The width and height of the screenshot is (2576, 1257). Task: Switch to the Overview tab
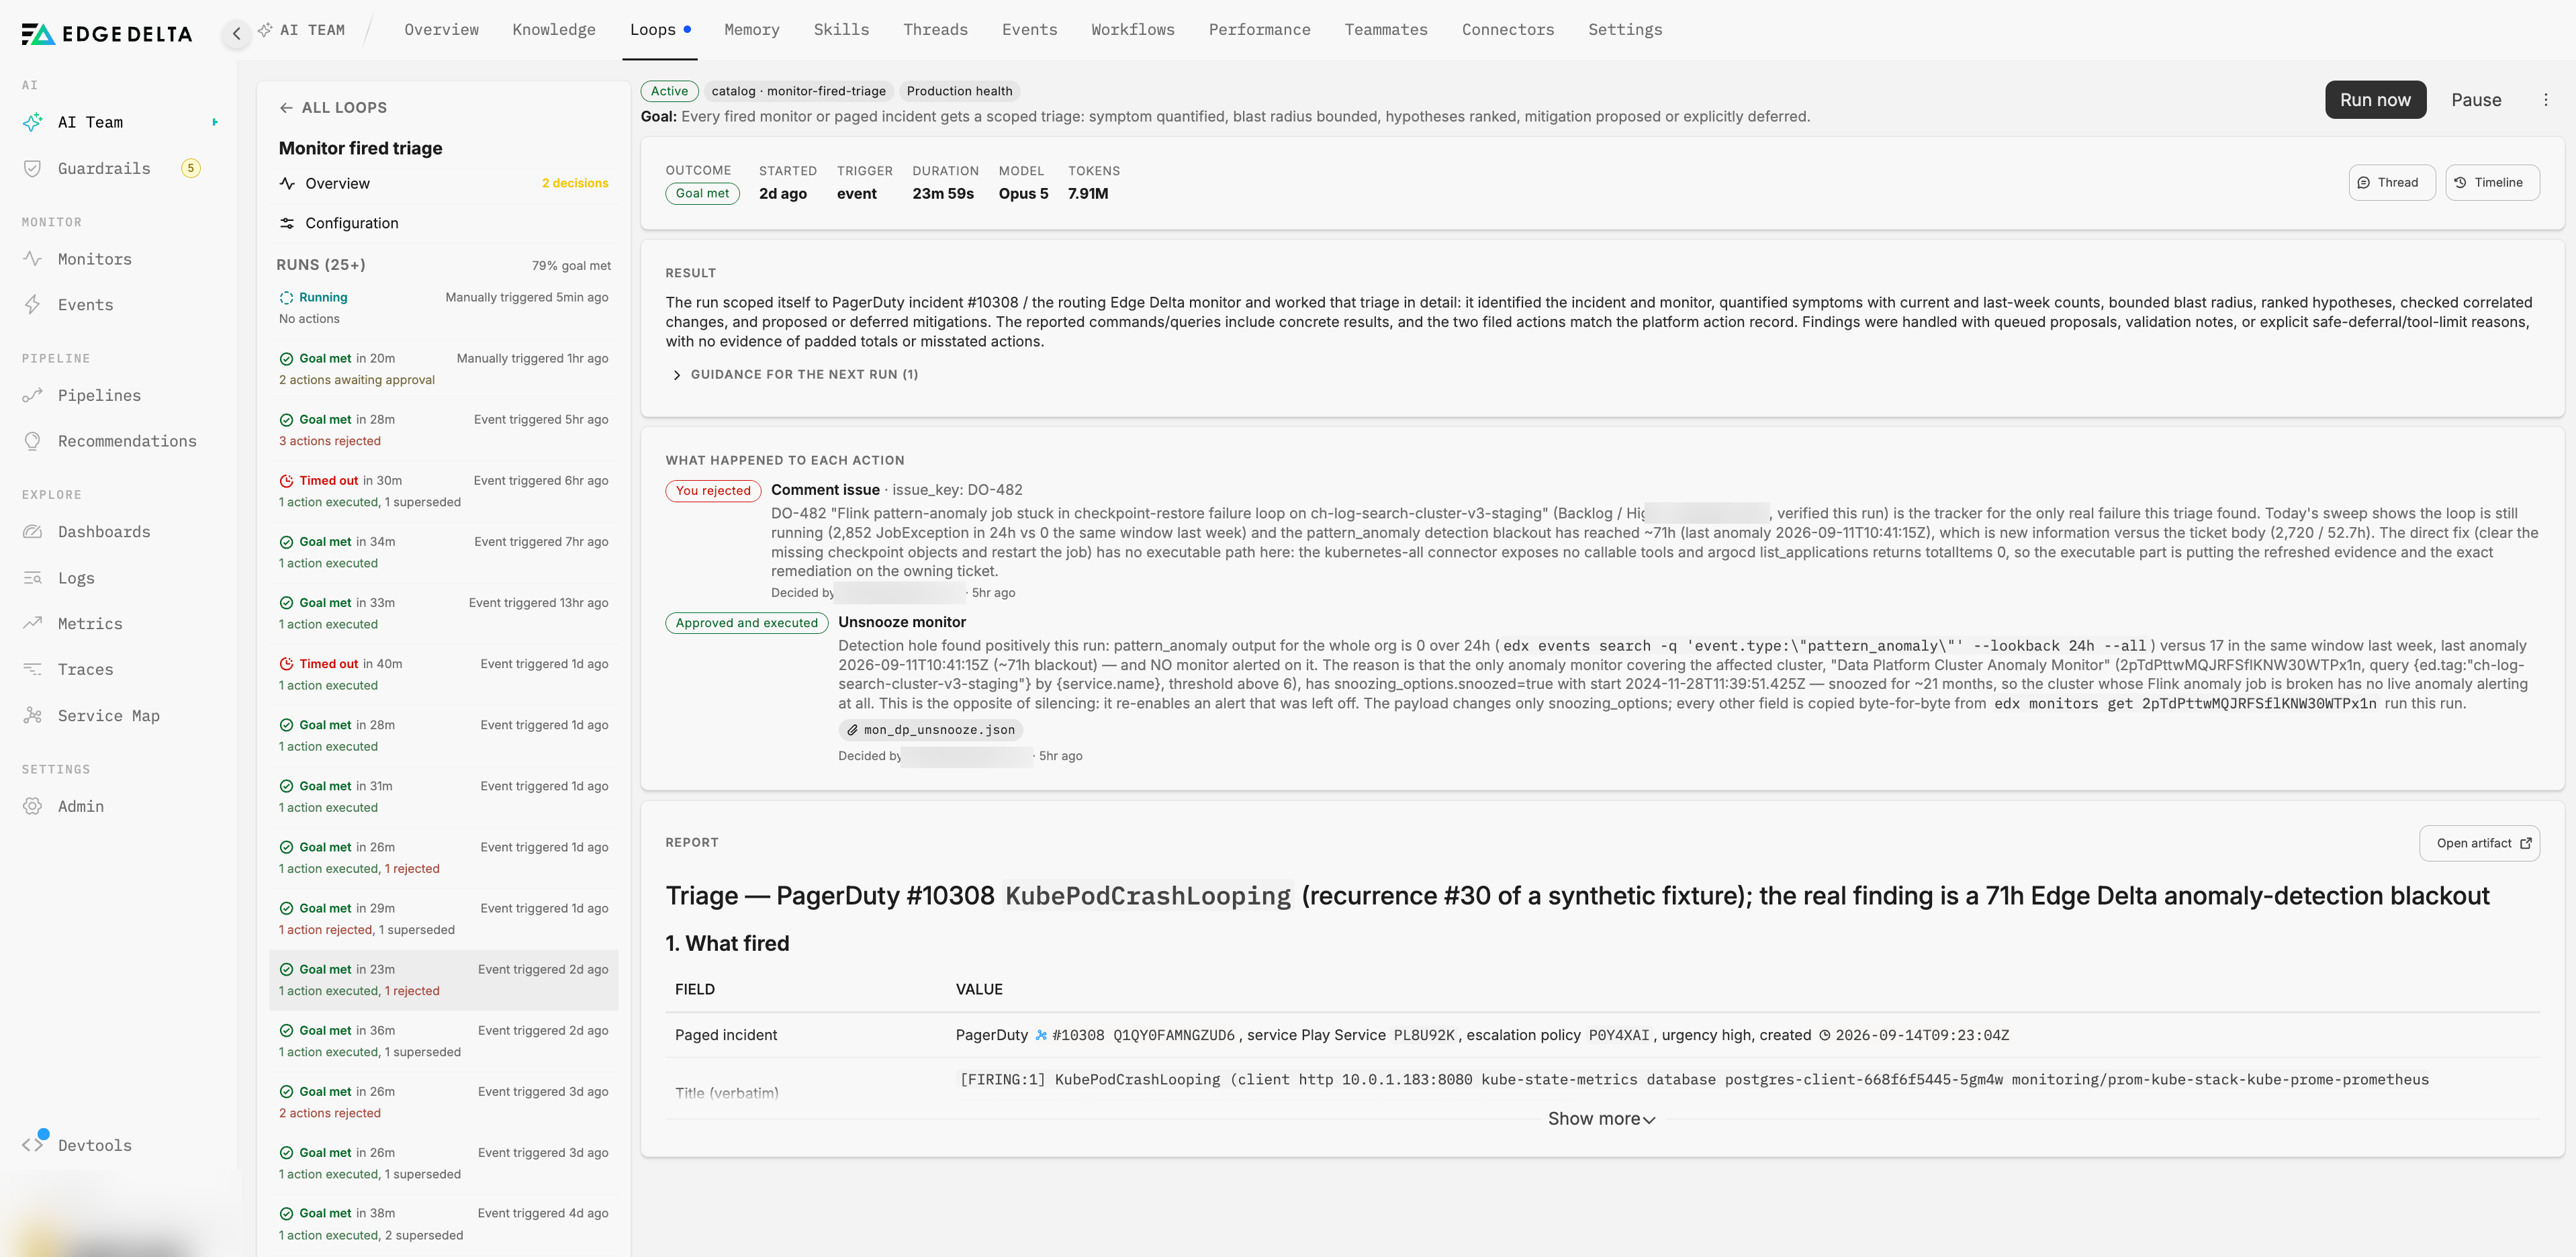441,30
